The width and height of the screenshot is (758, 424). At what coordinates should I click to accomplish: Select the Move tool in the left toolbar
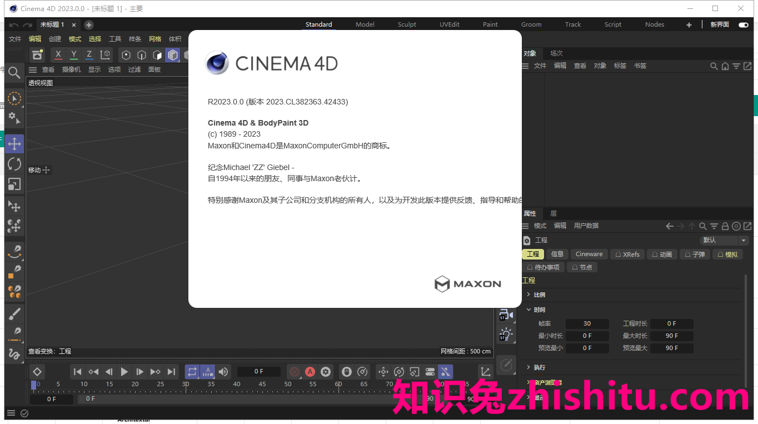14,143
